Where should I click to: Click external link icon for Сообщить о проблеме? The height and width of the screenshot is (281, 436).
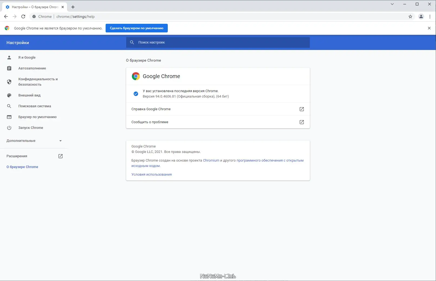pos(302,122)
